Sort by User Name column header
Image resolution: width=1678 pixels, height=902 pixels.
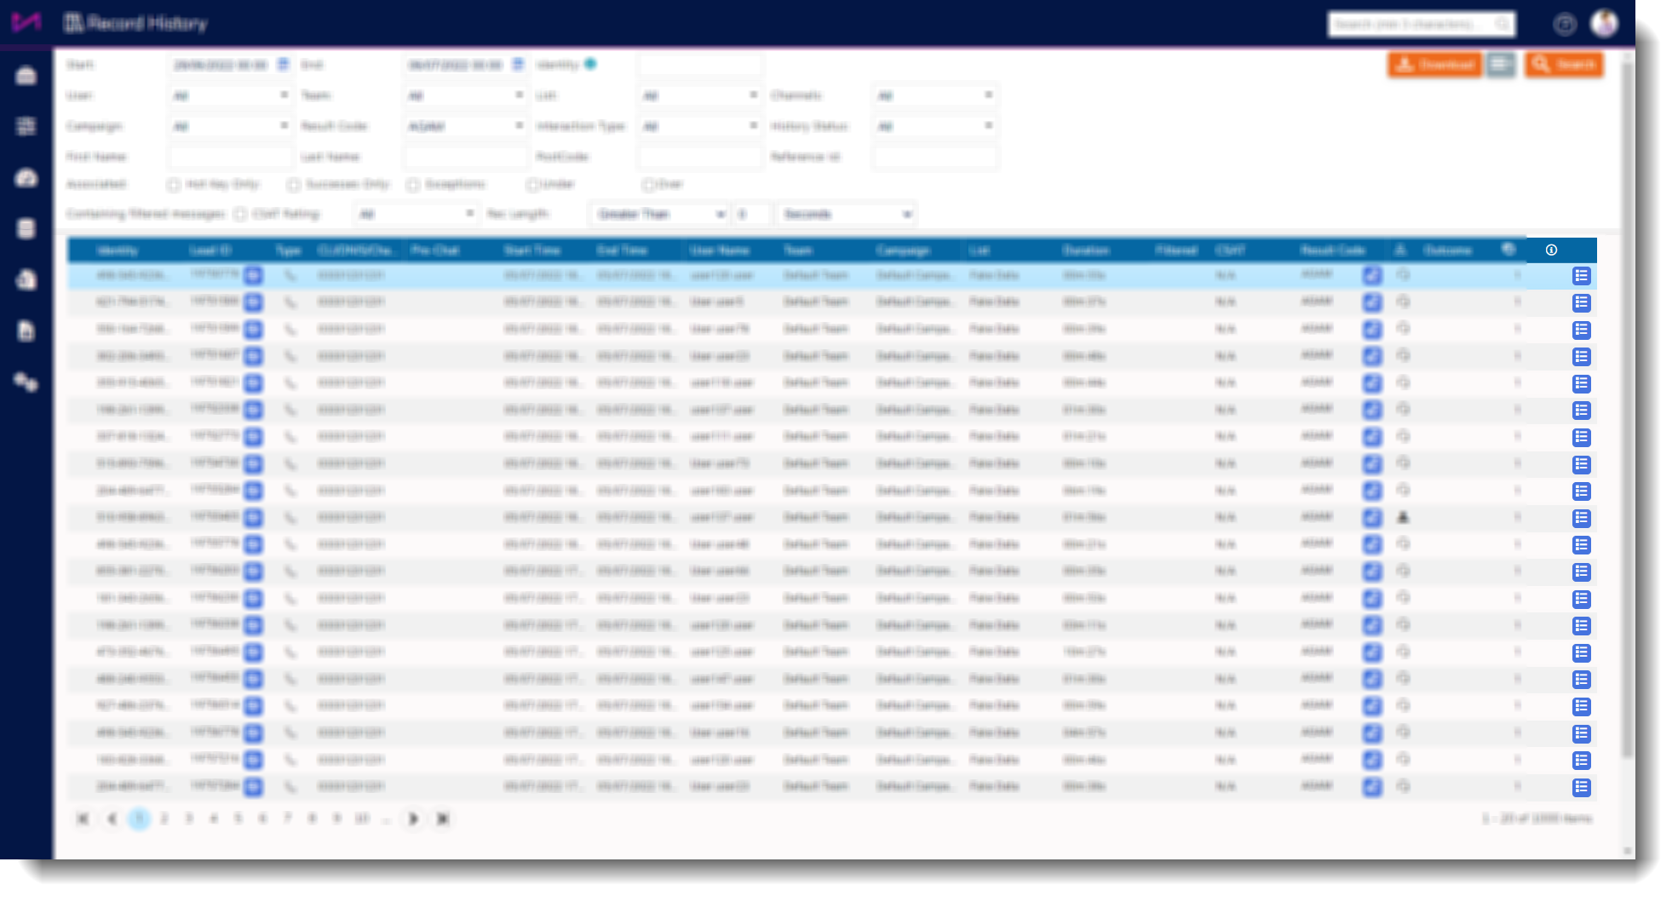click(720, 250)
